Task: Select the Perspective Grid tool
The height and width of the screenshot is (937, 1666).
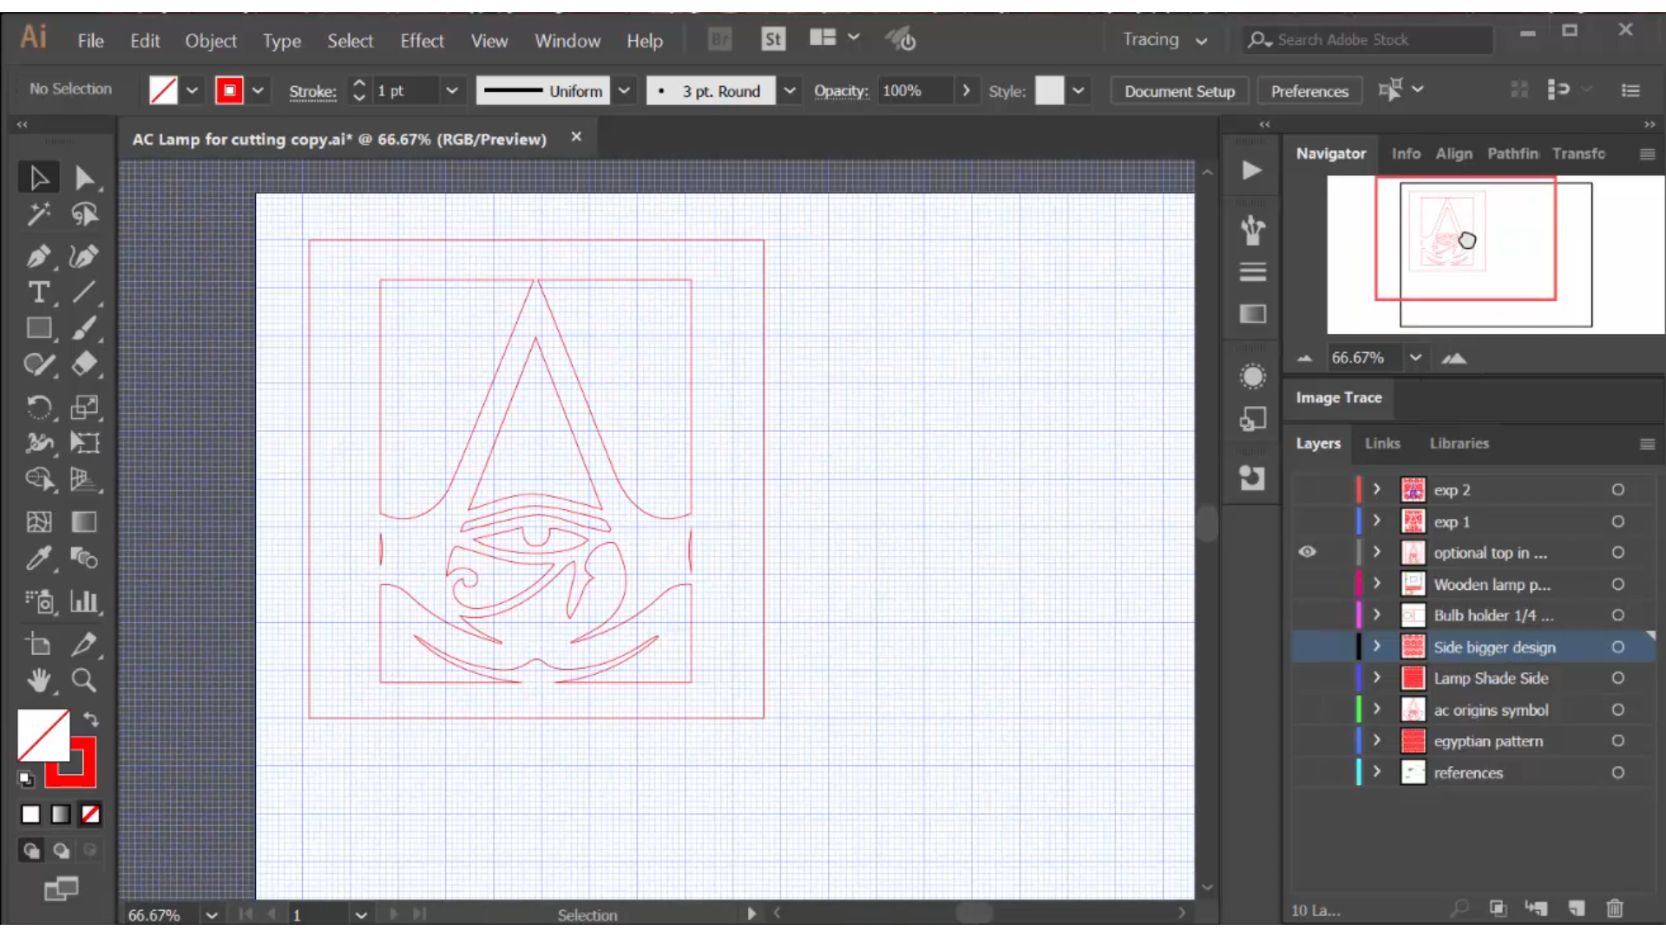Action: 84,479
